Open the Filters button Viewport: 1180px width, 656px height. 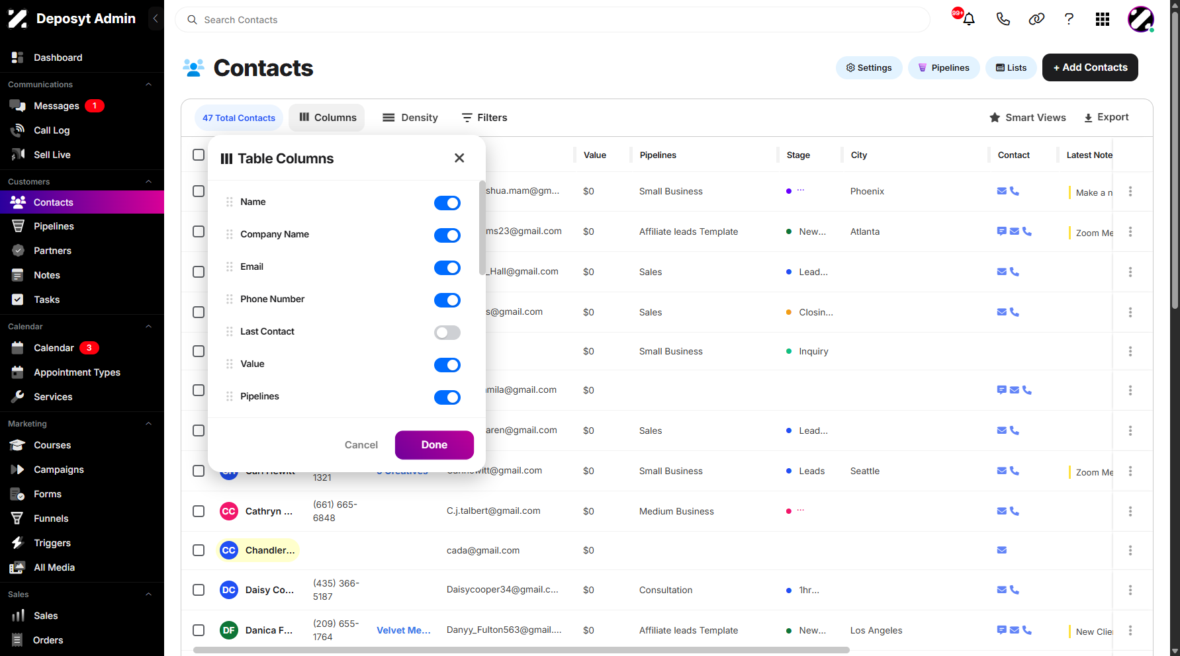[484, 118]
